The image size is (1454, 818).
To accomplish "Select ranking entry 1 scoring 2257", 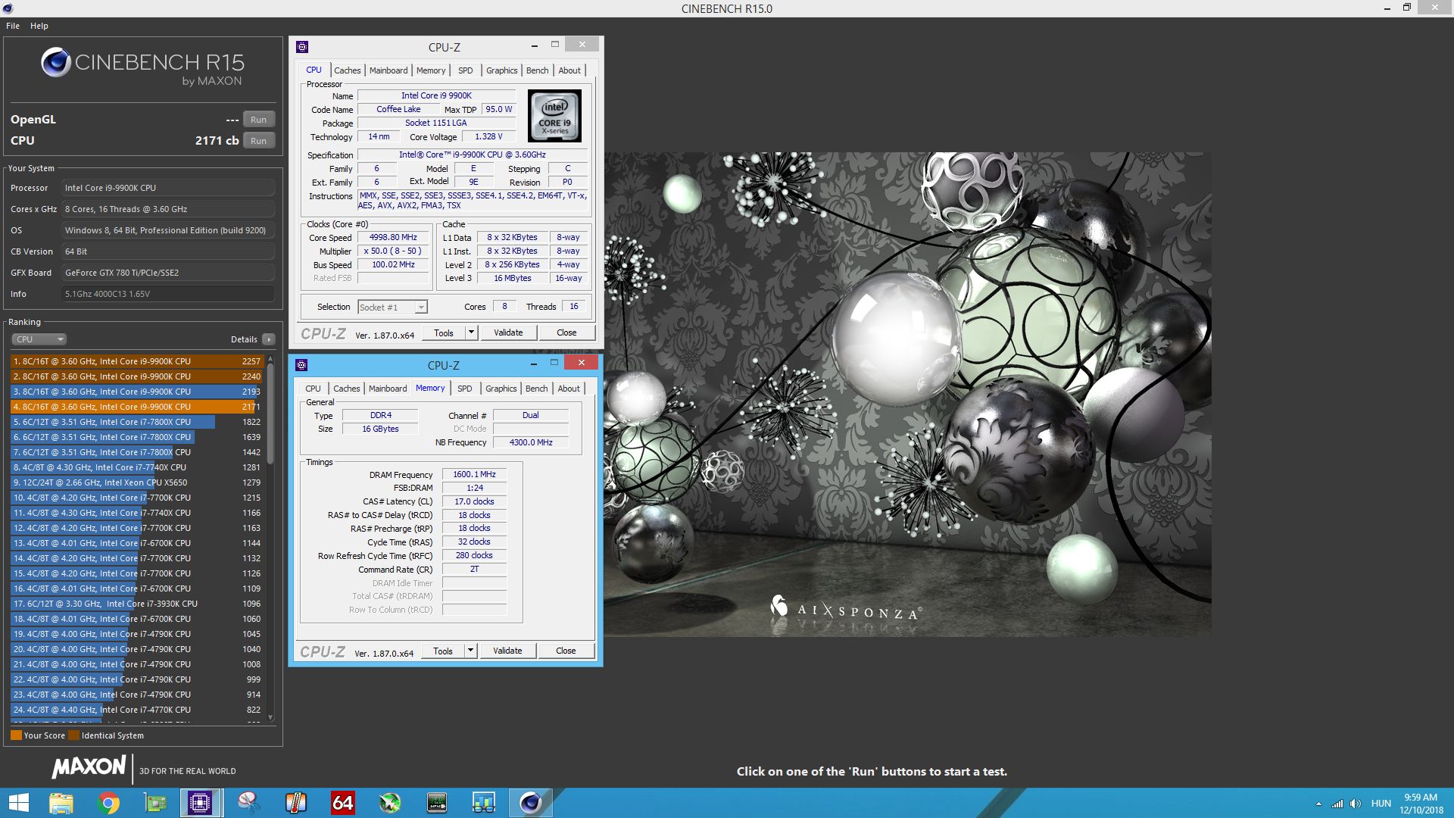I will 136,361.
